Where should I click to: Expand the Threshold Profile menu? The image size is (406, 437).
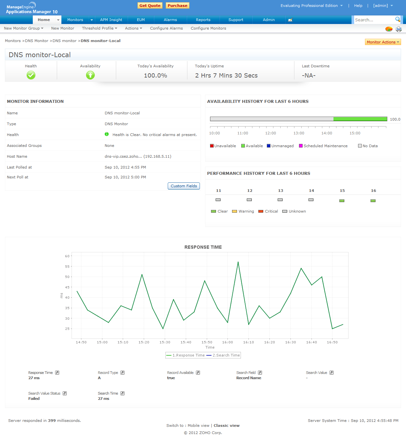[99, 28]
